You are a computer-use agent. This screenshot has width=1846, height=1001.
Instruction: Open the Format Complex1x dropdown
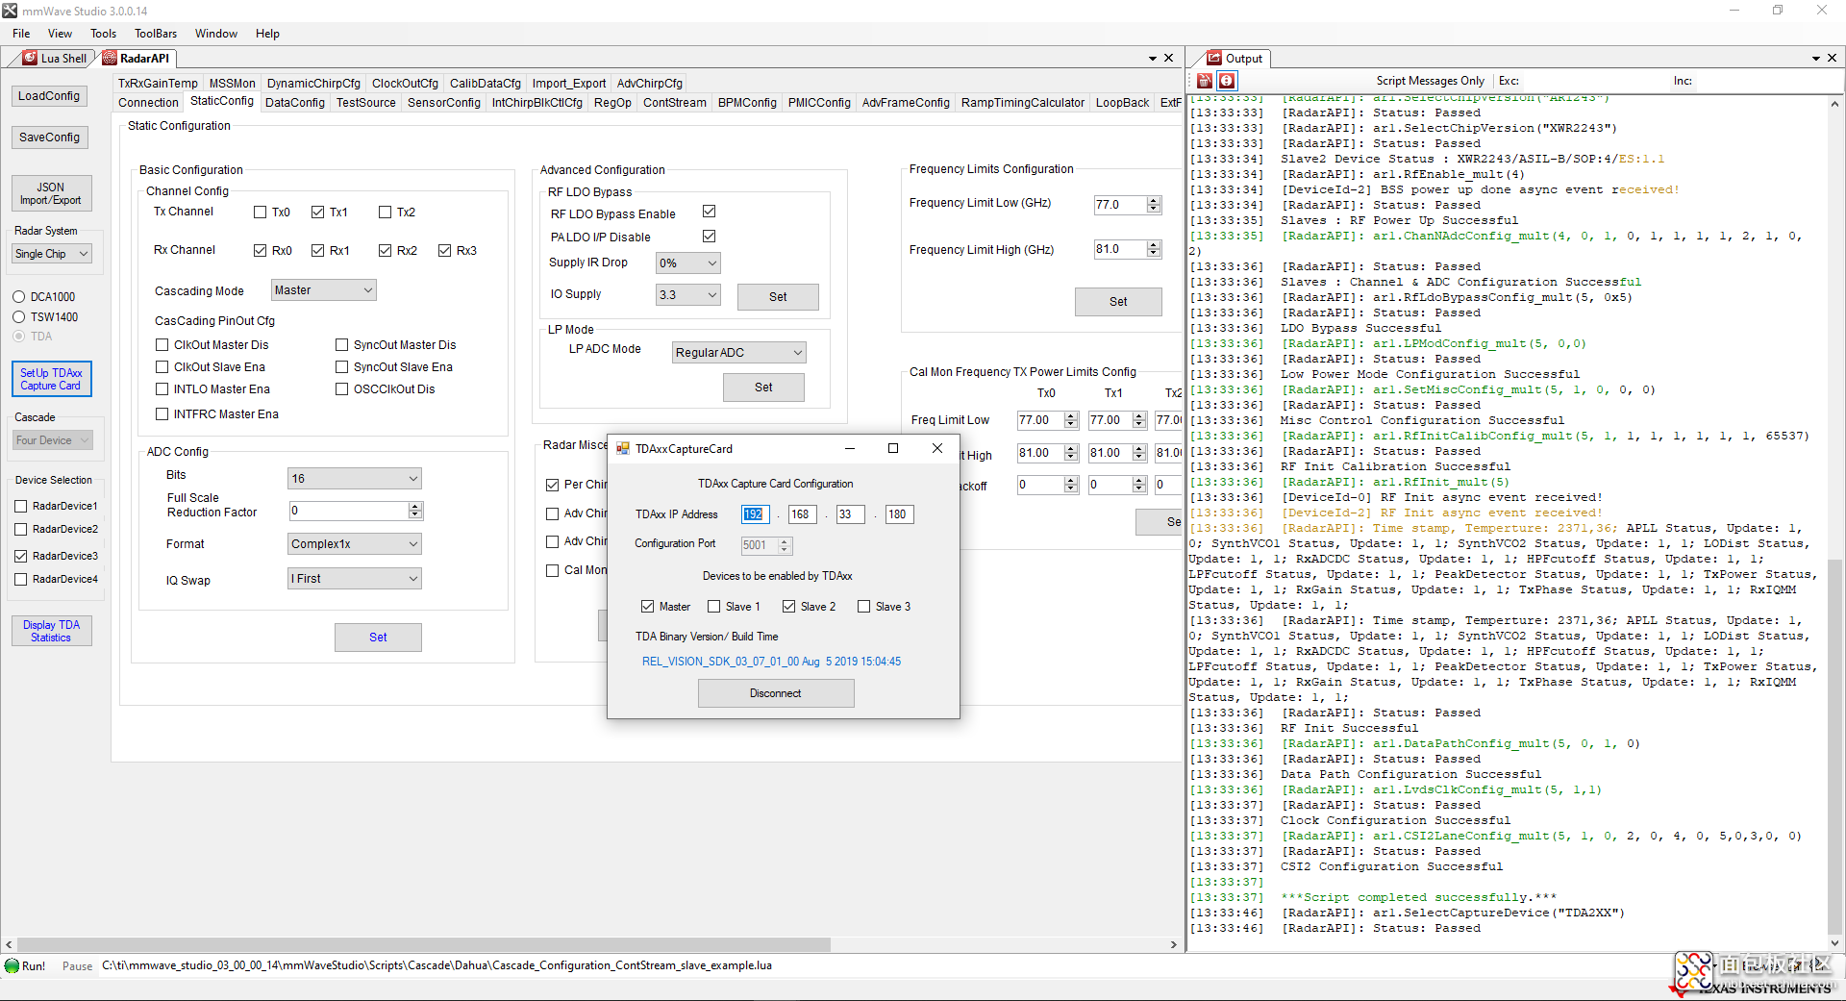(x=355, y=544)
